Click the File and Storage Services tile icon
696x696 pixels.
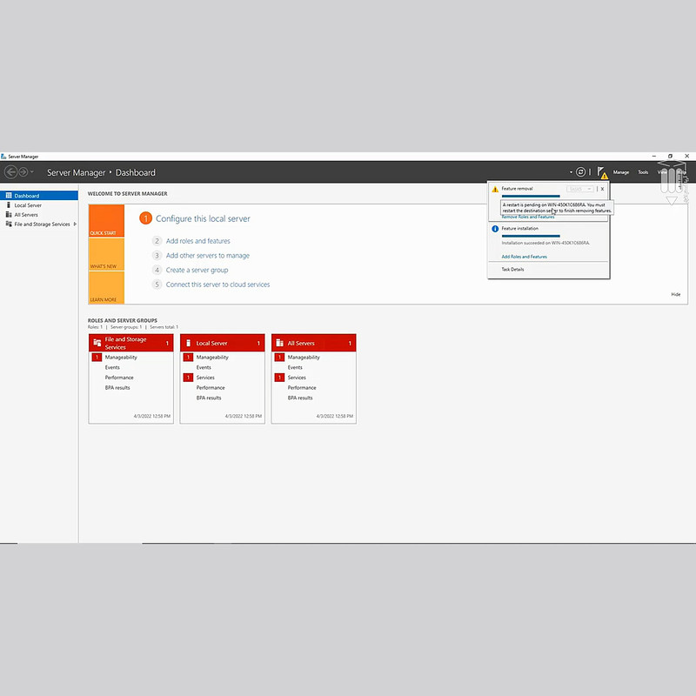[97, 343]
